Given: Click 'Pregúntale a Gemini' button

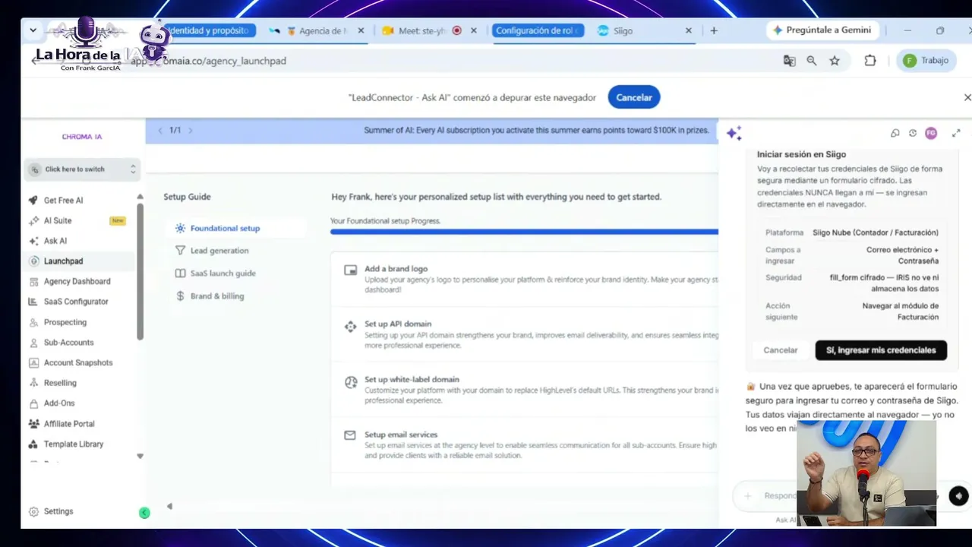Looking at the screenshot, I should tap(822, 30).
